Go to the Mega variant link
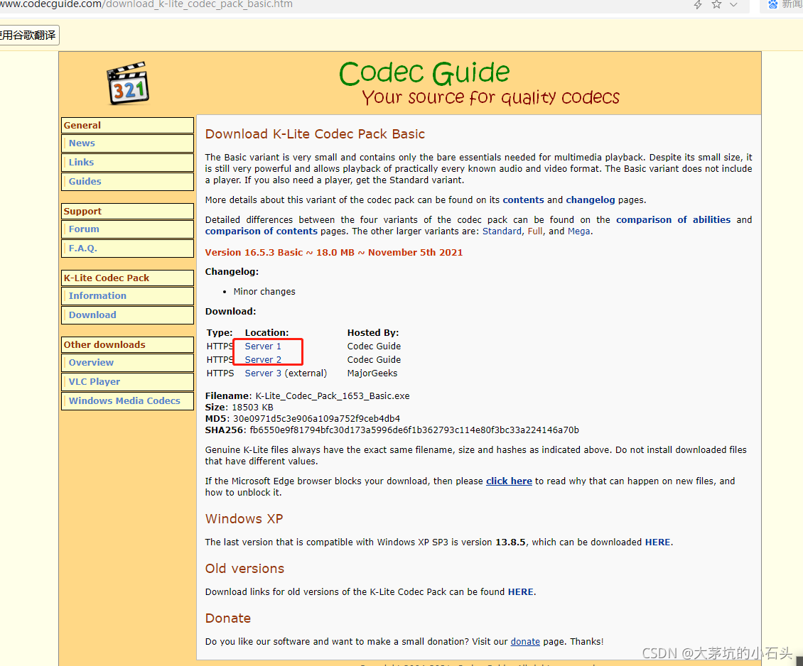 tap(578, 231)
